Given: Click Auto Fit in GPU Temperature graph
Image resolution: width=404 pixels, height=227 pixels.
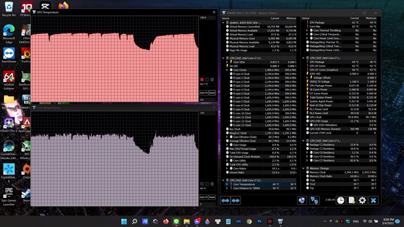Looking at the screenshot, I should (x=203, y=93).
